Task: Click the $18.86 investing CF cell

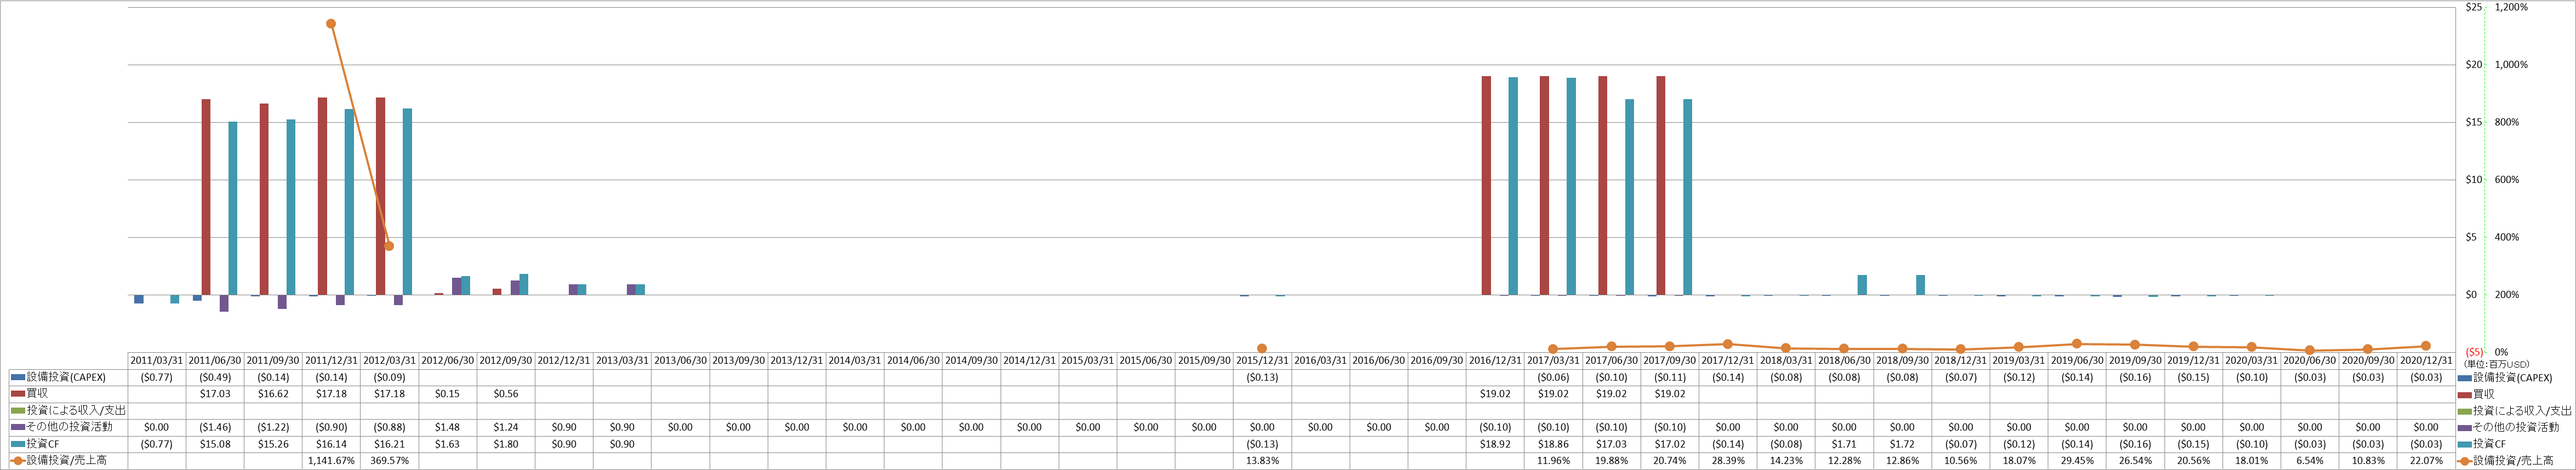Action: coord(1553,444)
